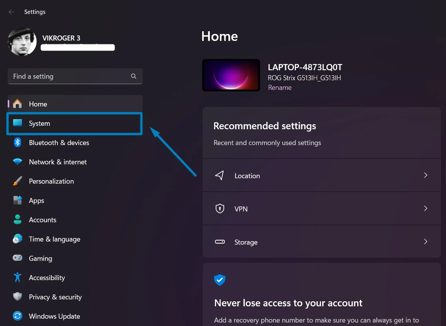Viewport: 446px width, 326px height.
Task: Click the Gaming controller icon
Action: tap(17, 258)
